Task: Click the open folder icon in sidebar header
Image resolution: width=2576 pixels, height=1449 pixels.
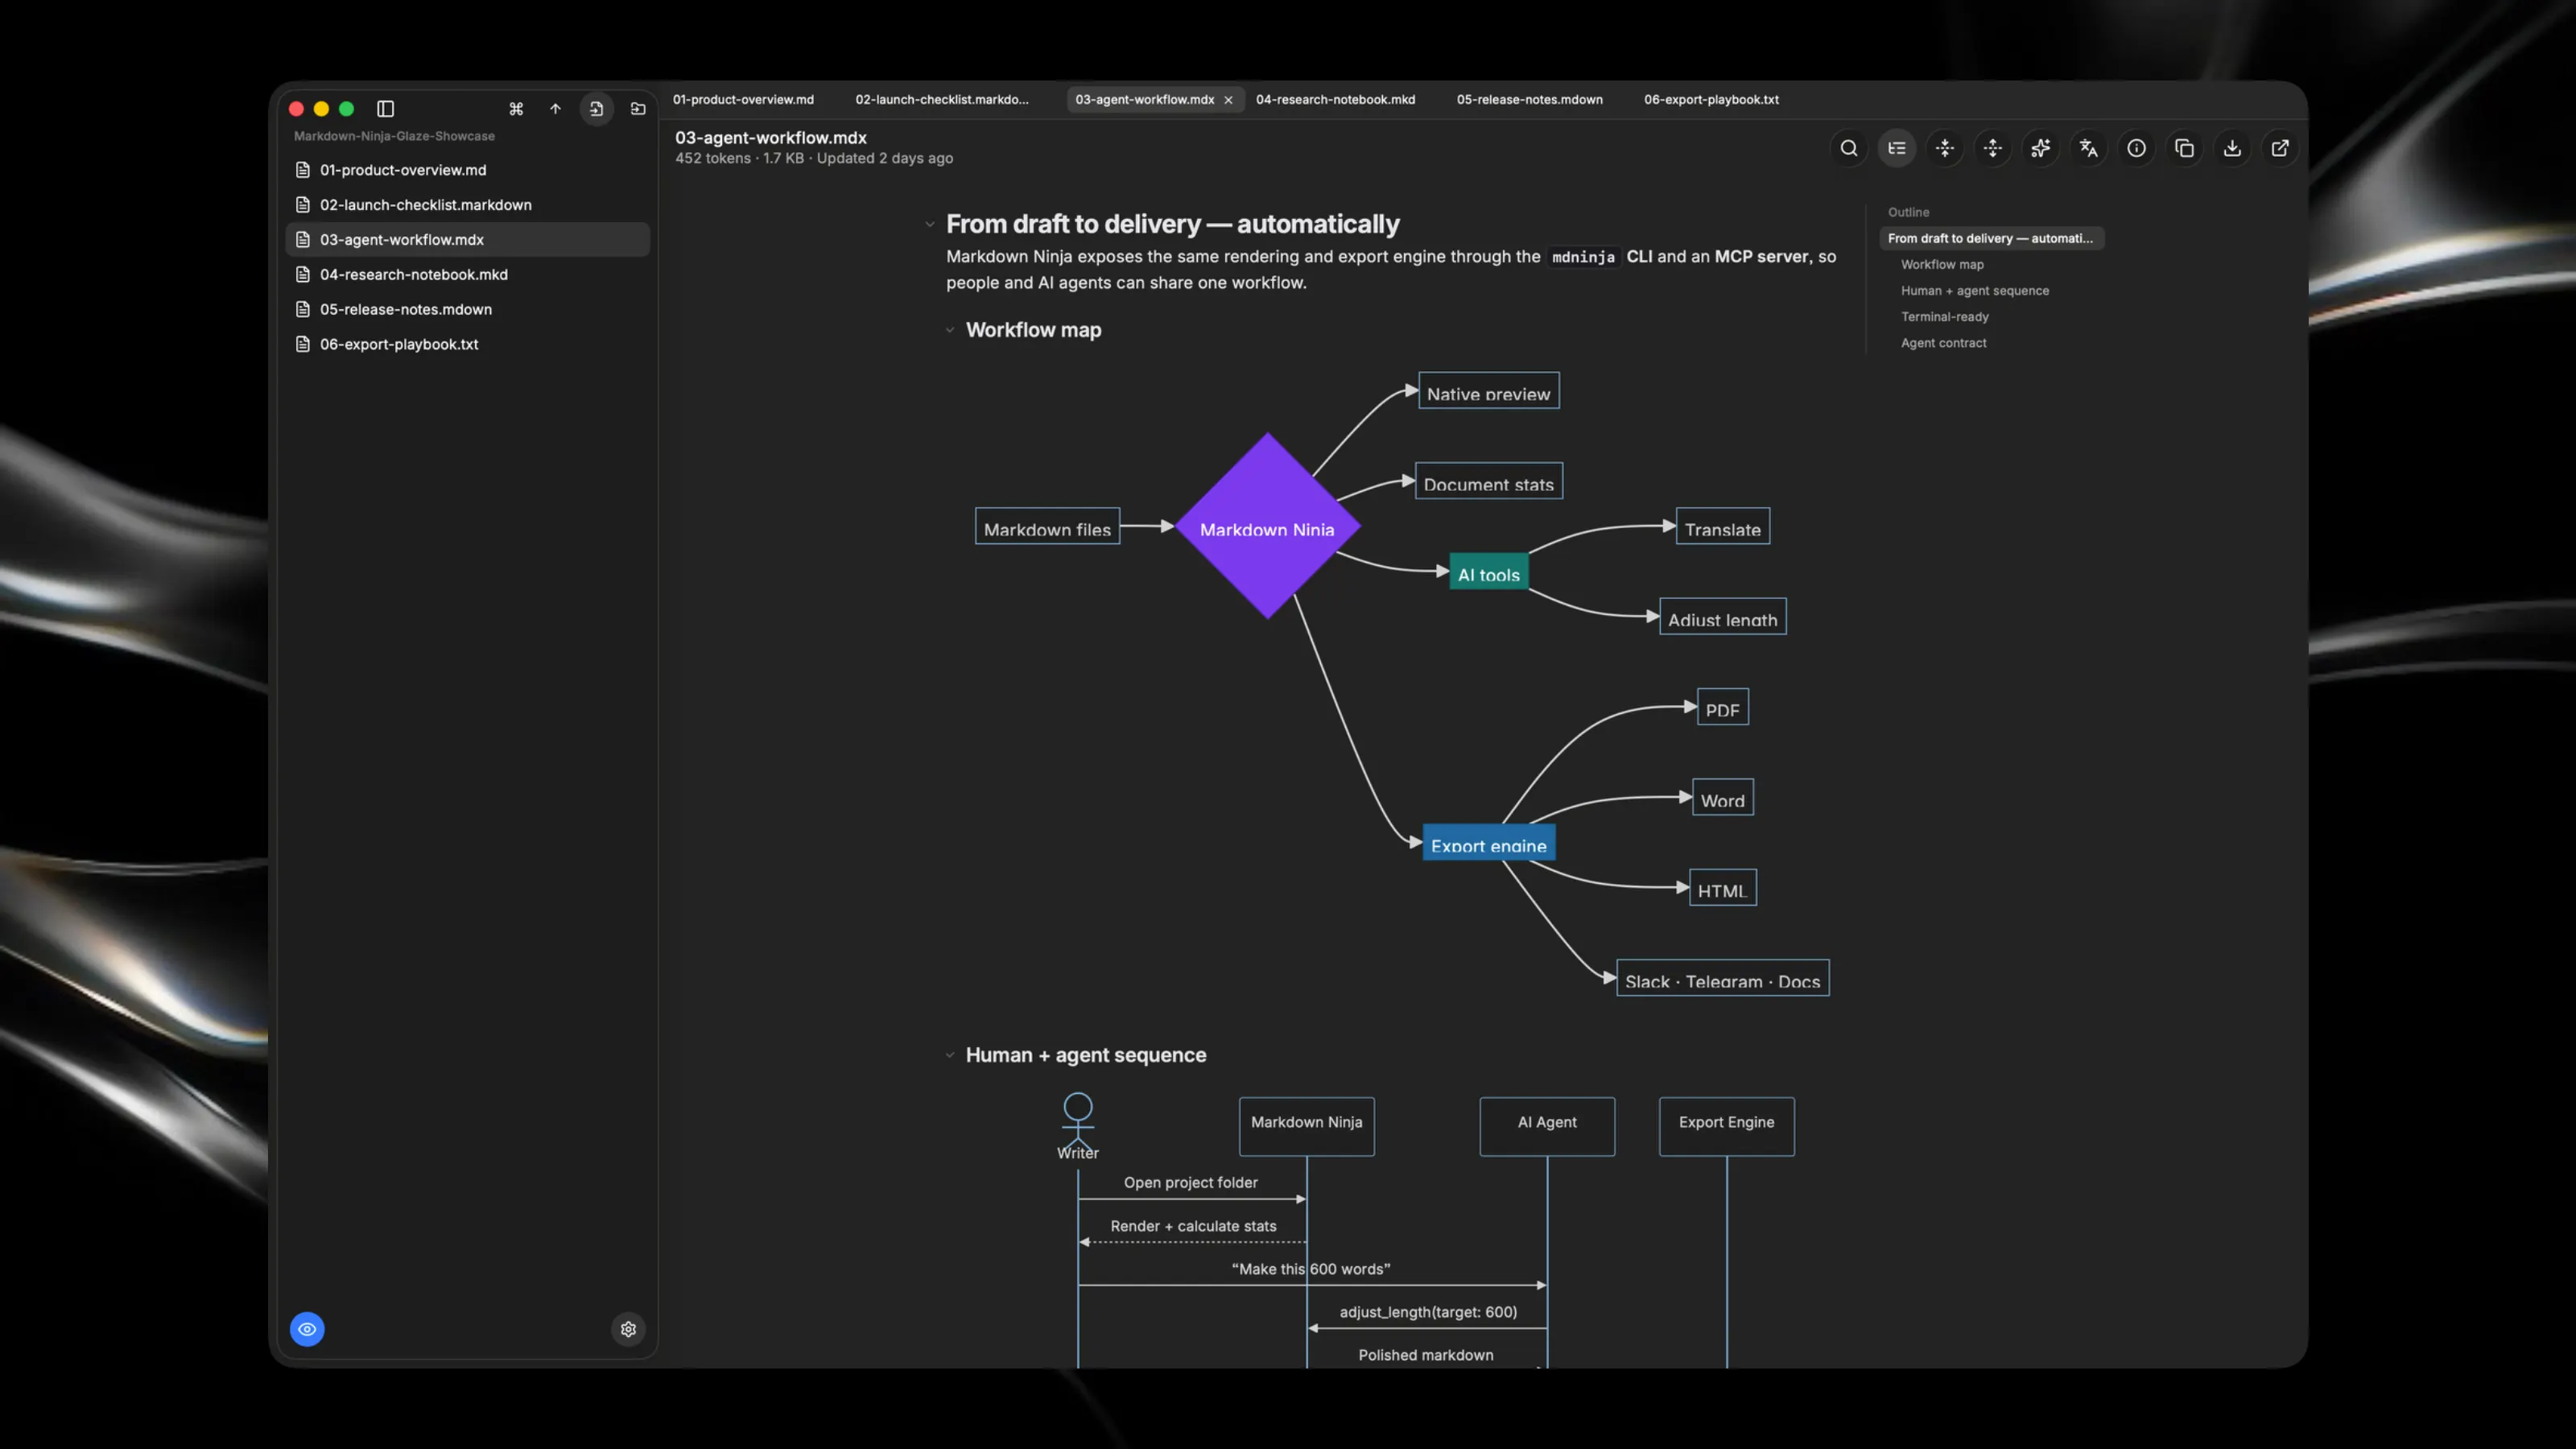Action: point(638,108)
